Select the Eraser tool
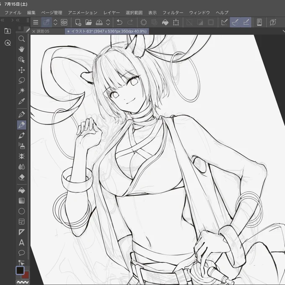Viewport: 285px width, 285px height. (21, 177)
